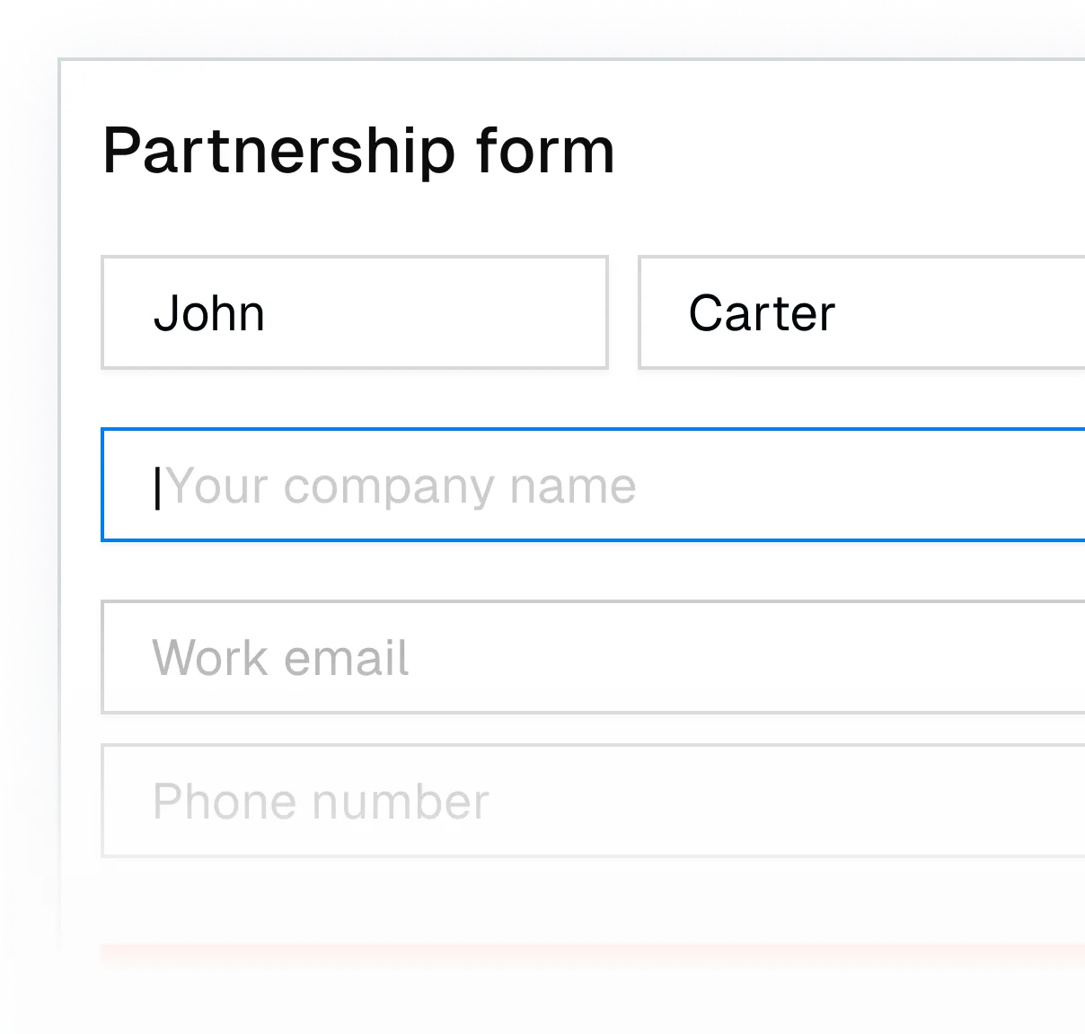Click the blue-outlined active input field

pyautogui.click(x=593, y=486)
